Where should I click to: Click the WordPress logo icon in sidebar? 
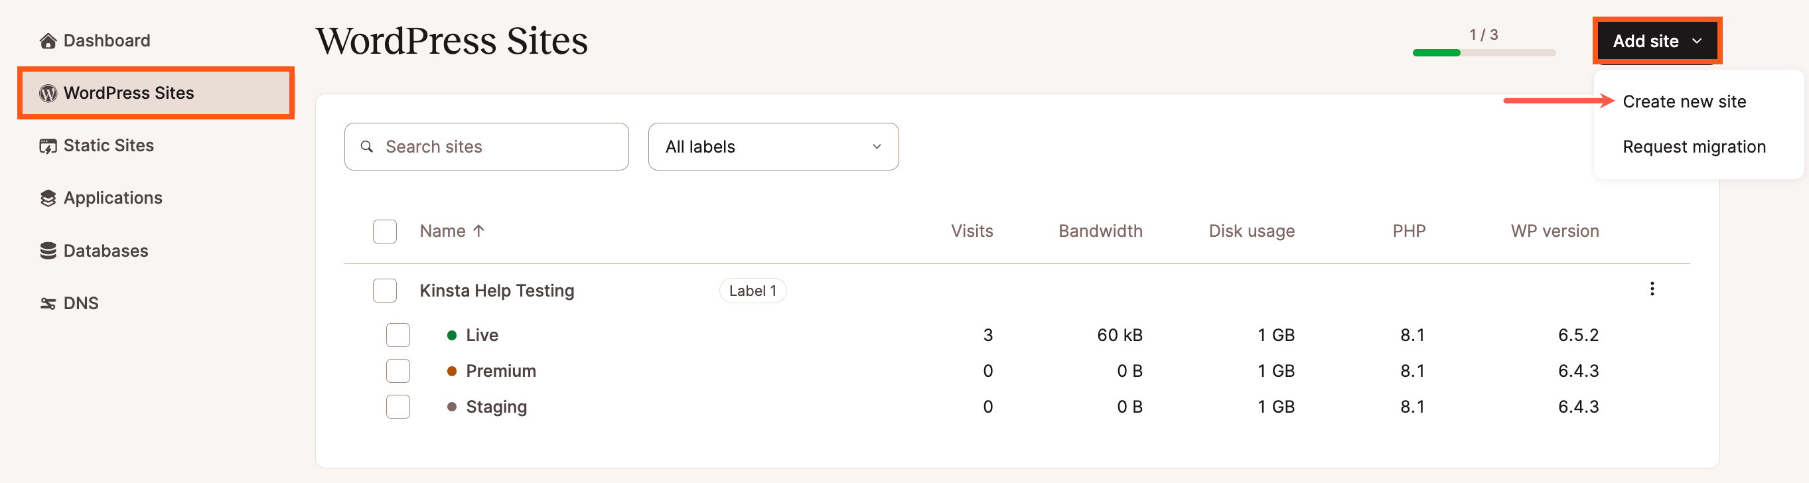tap(48, 94)
